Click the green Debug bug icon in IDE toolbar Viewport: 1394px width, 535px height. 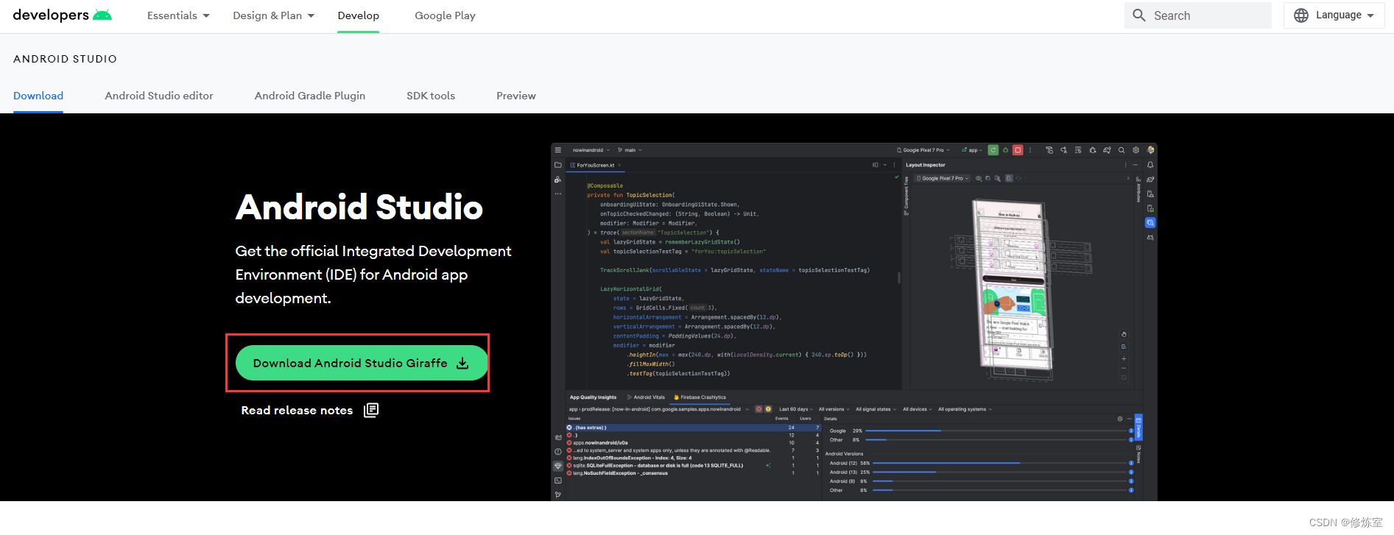point(1005,150)
